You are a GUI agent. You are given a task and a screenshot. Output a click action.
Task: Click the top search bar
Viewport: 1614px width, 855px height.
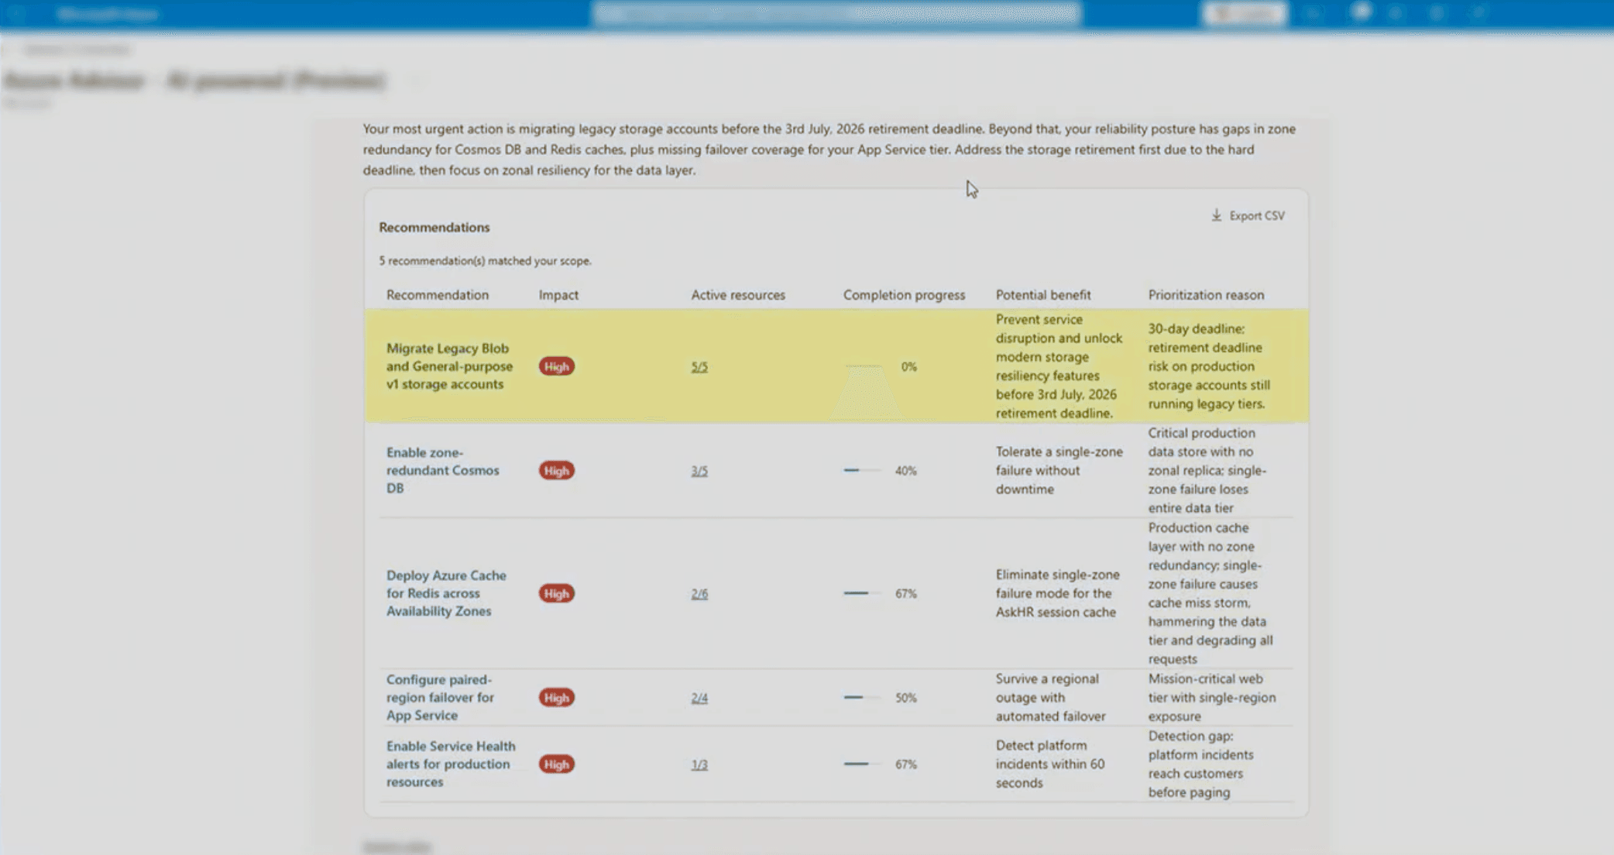836,13
